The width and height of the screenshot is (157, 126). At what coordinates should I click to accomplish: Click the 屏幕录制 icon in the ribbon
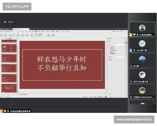click(53, 34)
